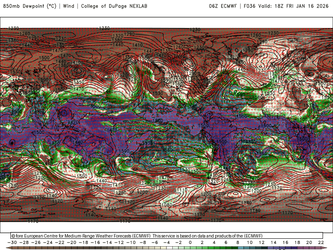Click the legend value '20'
This screenshot has height=250, width=333.
[x=309, y=242]
